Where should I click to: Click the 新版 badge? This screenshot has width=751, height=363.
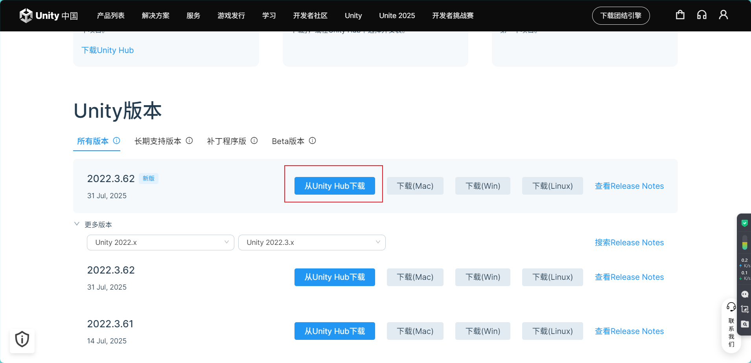click(x=149, y=179)
